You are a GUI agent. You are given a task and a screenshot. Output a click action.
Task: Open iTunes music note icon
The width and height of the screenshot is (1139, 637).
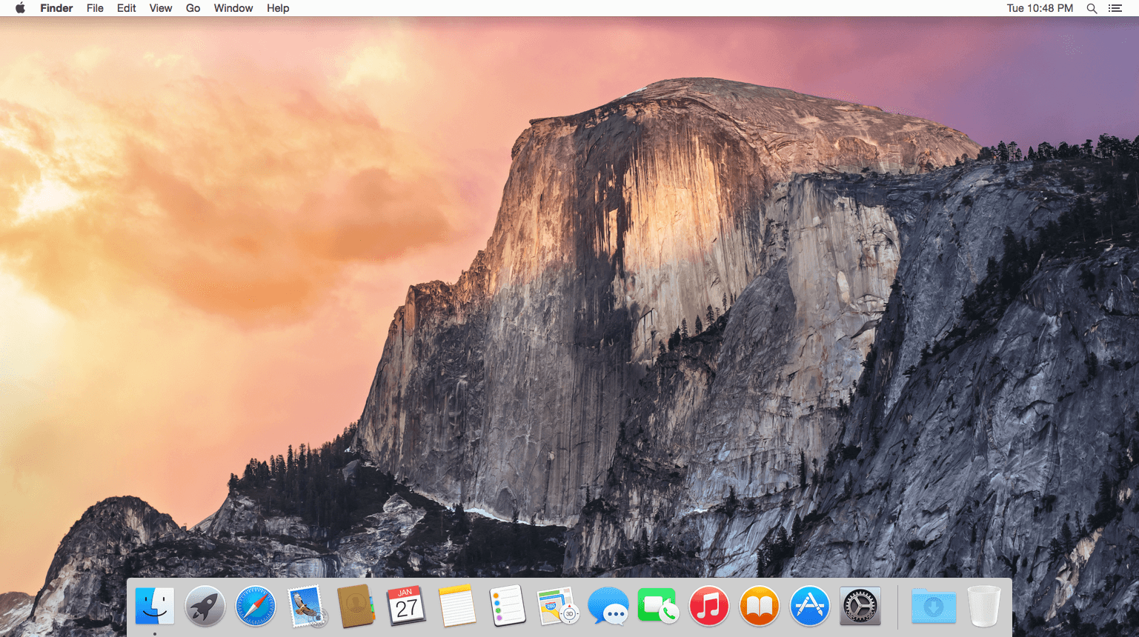(x=708, y=606)
